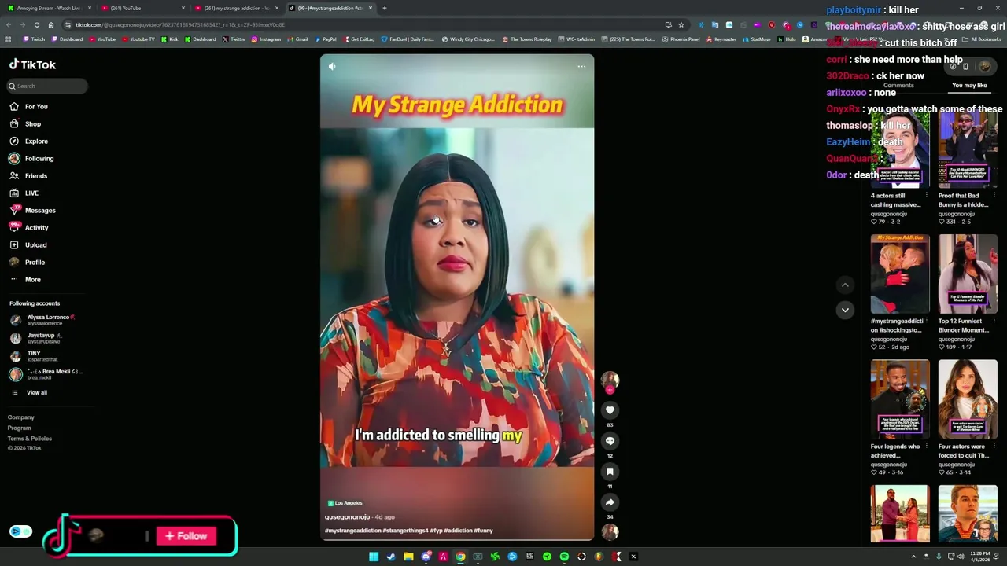
Task: Switch to Annoying Stream browser tab
Action: pos(49,8)
